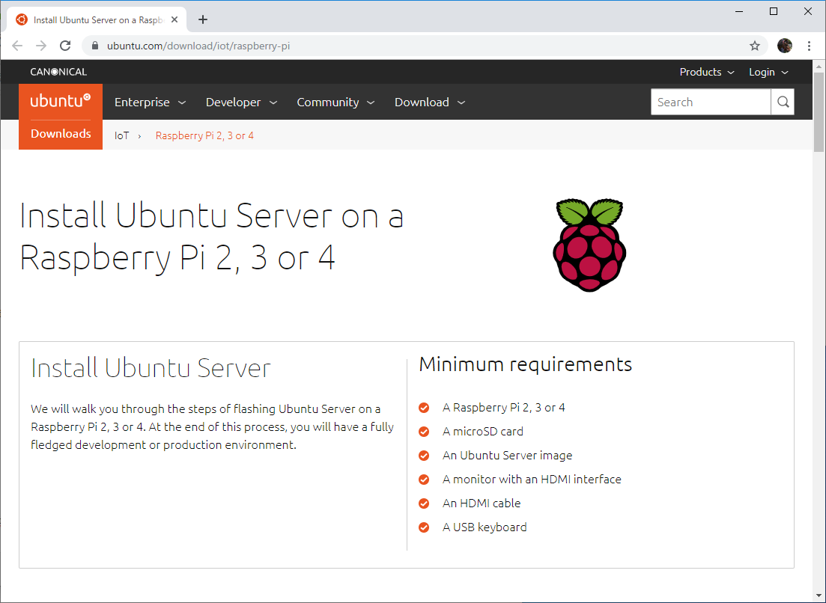The height and width of the screenshot is (603, 826).
Task: Click the text A USB keyboard
Action: pyautogui.click(x=485, y=527)
